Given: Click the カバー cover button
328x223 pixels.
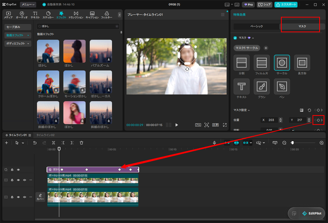Looking at the screenshot, I should click(x=40, y=197).
